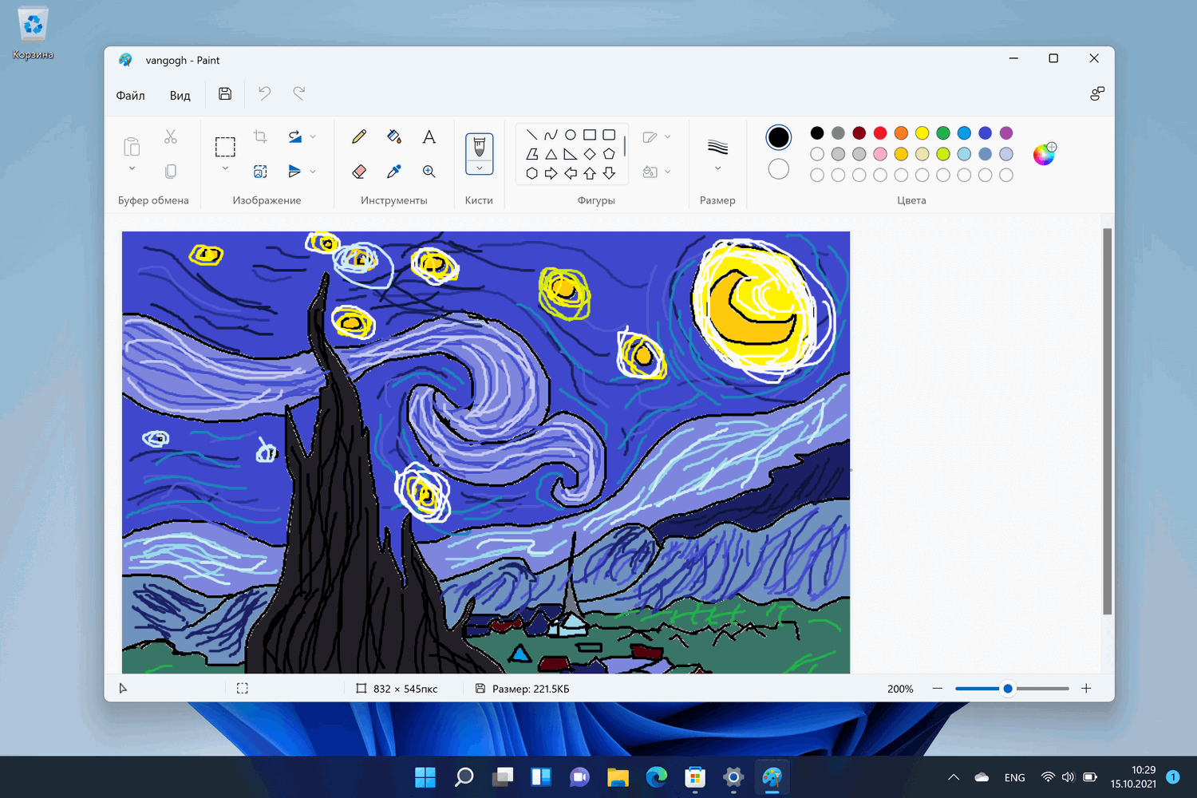Viewport: 1197px width, 798px height.
Task: Choose the hexagon shape
Action: coord(531,173)
